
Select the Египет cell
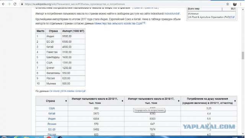pyautogui.click(x=53, y=68)
